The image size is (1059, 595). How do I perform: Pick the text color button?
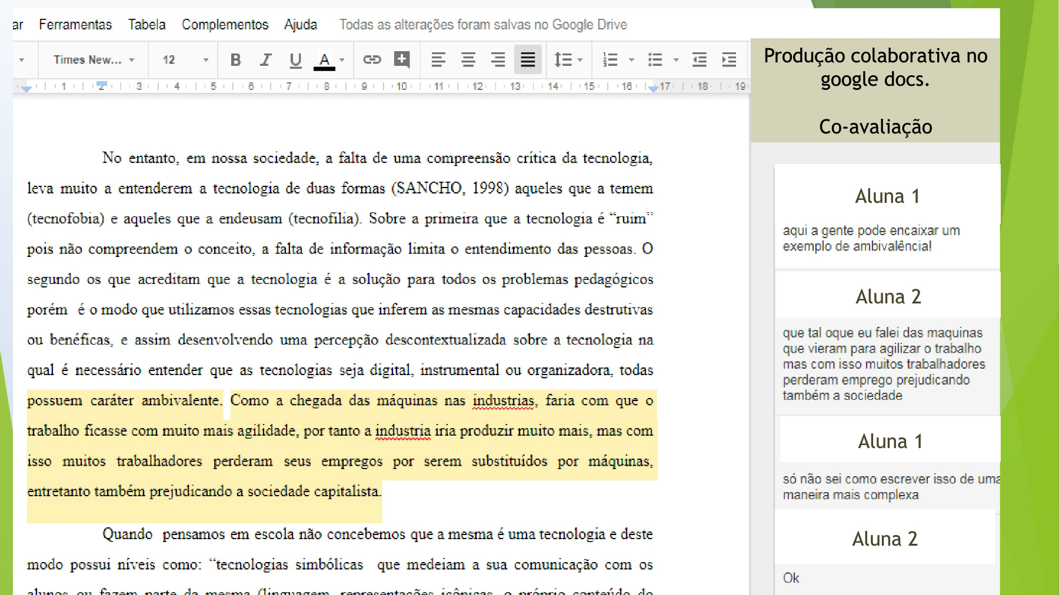pyautogui.click(x=324, y=60)
